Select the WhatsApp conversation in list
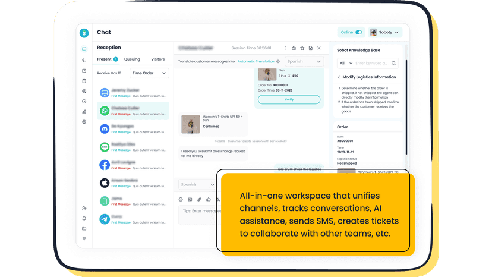 pos(133,111)
